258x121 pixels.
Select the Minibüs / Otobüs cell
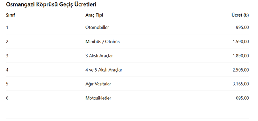tap(102, 42)
